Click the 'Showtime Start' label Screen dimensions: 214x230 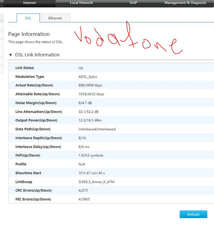(28, 173)
